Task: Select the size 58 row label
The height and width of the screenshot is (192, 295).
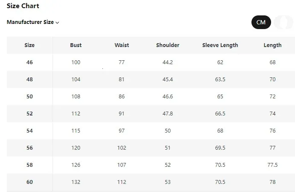Action: coord(29,165)
